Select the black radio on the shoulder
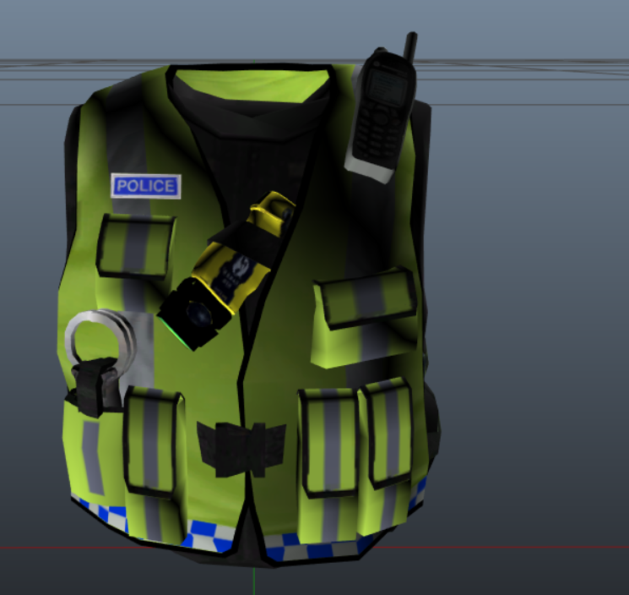 tap(381, 112)
